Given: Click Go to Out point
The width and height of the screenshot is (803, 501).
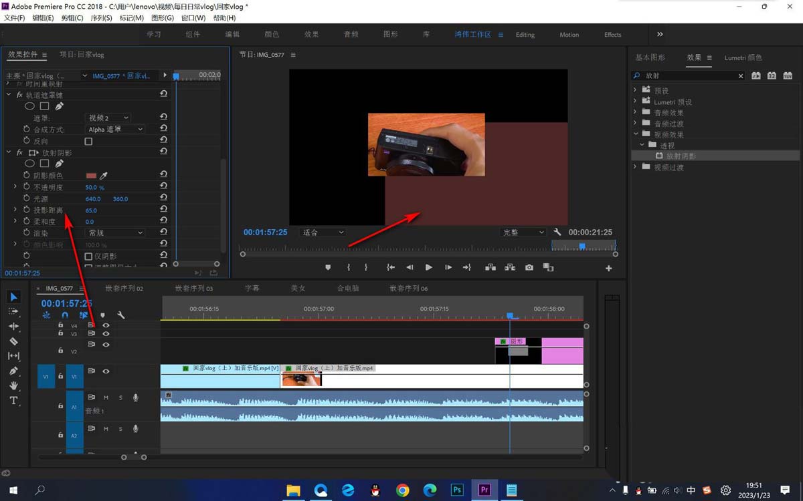Looking at the screenshot, I should tap(467, 267).
